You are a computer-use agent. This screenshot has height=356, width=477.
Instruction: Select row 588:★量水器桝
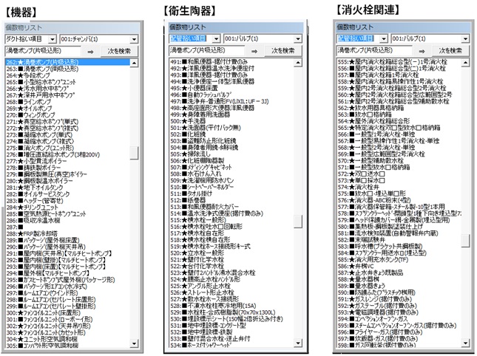[399, 279]
